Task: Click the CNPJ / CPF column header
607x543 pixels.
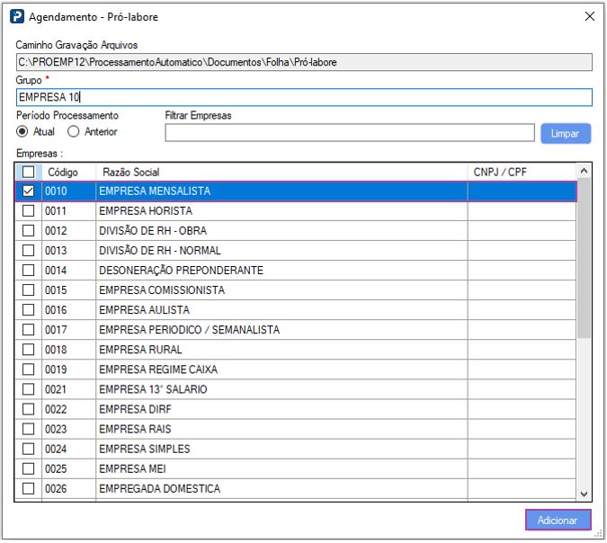Action: coord(522,172)
